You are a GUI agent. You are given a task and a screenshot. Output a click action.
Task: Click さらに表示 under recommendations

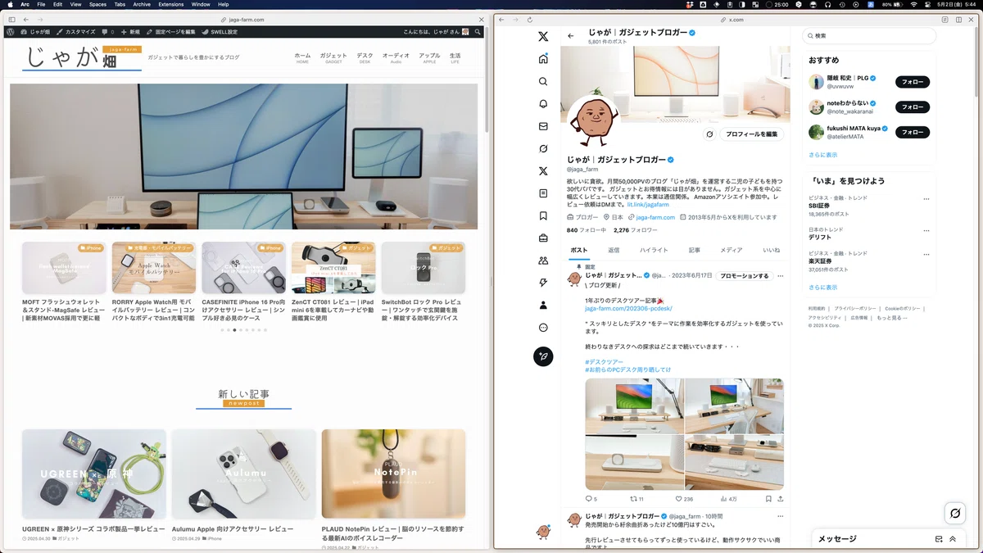pyautogui.click(x=822, y=155)
